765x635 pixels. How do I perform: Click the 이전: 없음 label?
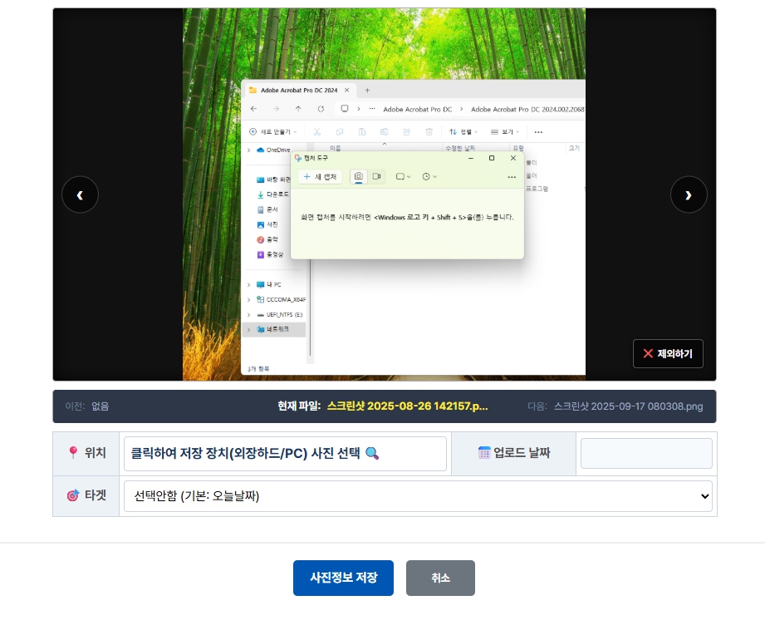tap(87, 406)
